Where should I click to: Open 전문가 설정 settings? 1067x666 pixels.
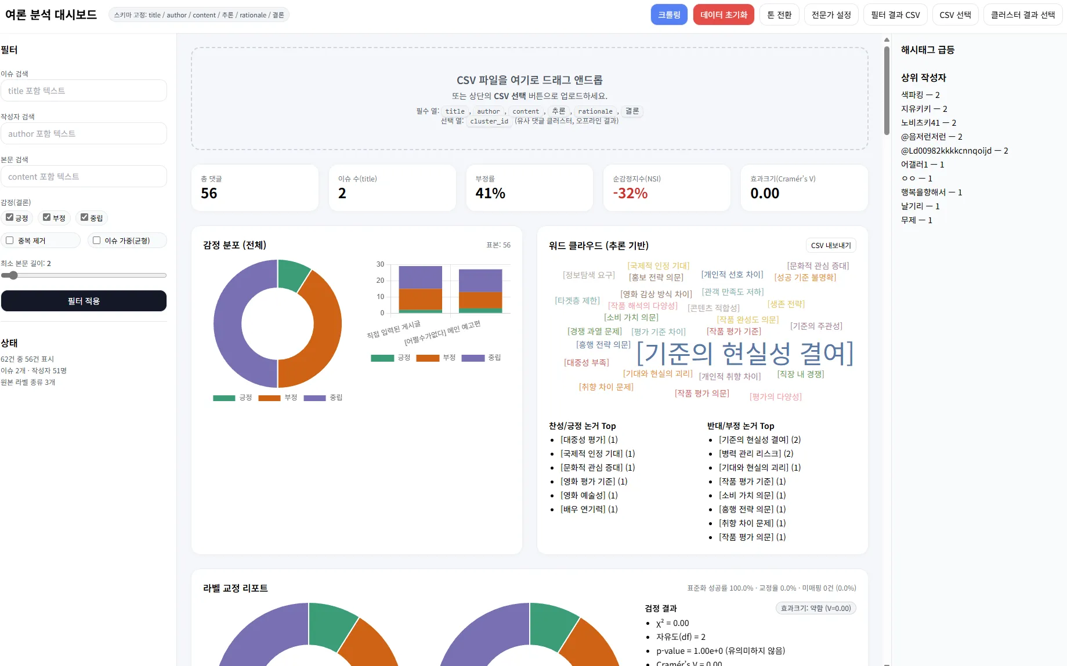(831, 14)
